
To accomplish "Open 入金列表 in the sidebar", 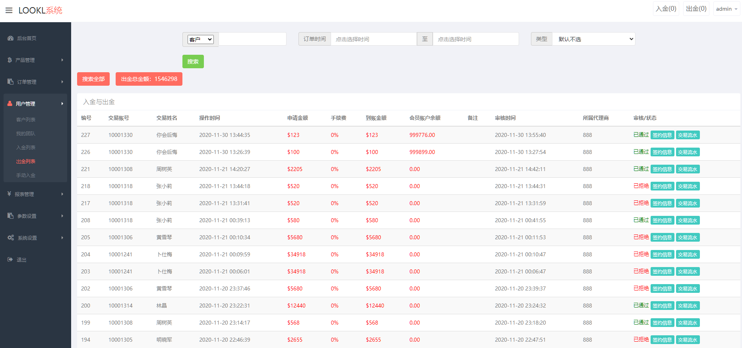I will 26,148.
